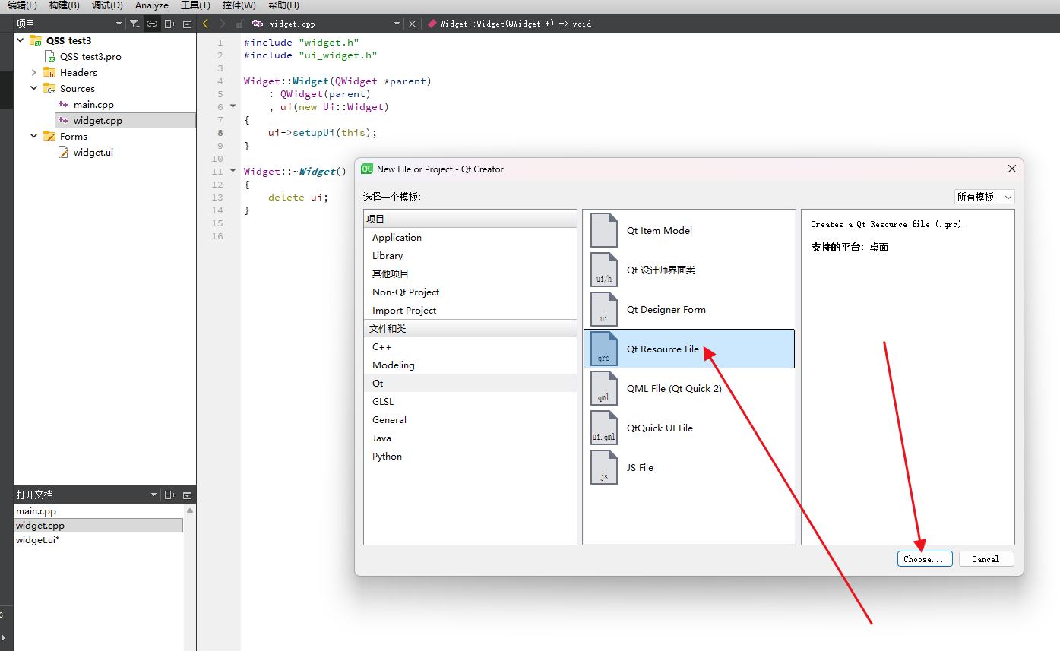1060x651 pixels.
Task: Choose the Library project category
Action: 470,256
